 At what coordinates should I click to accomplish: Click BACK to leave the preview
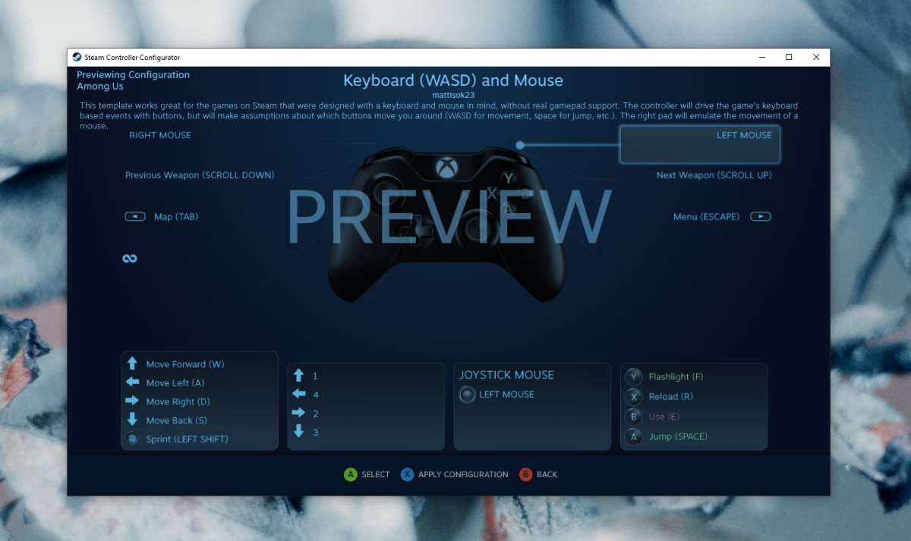[547, 474]
